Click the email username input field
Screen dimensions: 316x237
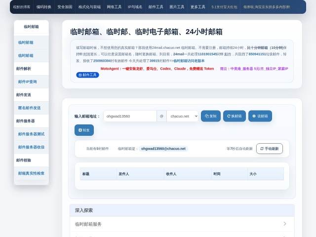click(130, 116)
